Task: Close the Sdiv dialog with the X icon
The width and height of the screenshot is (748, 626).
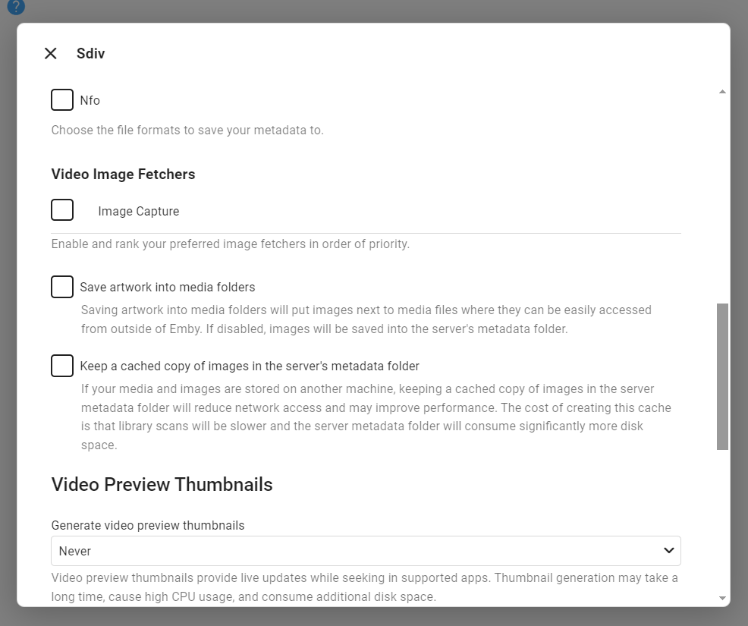Action: [x=51, y=53]
